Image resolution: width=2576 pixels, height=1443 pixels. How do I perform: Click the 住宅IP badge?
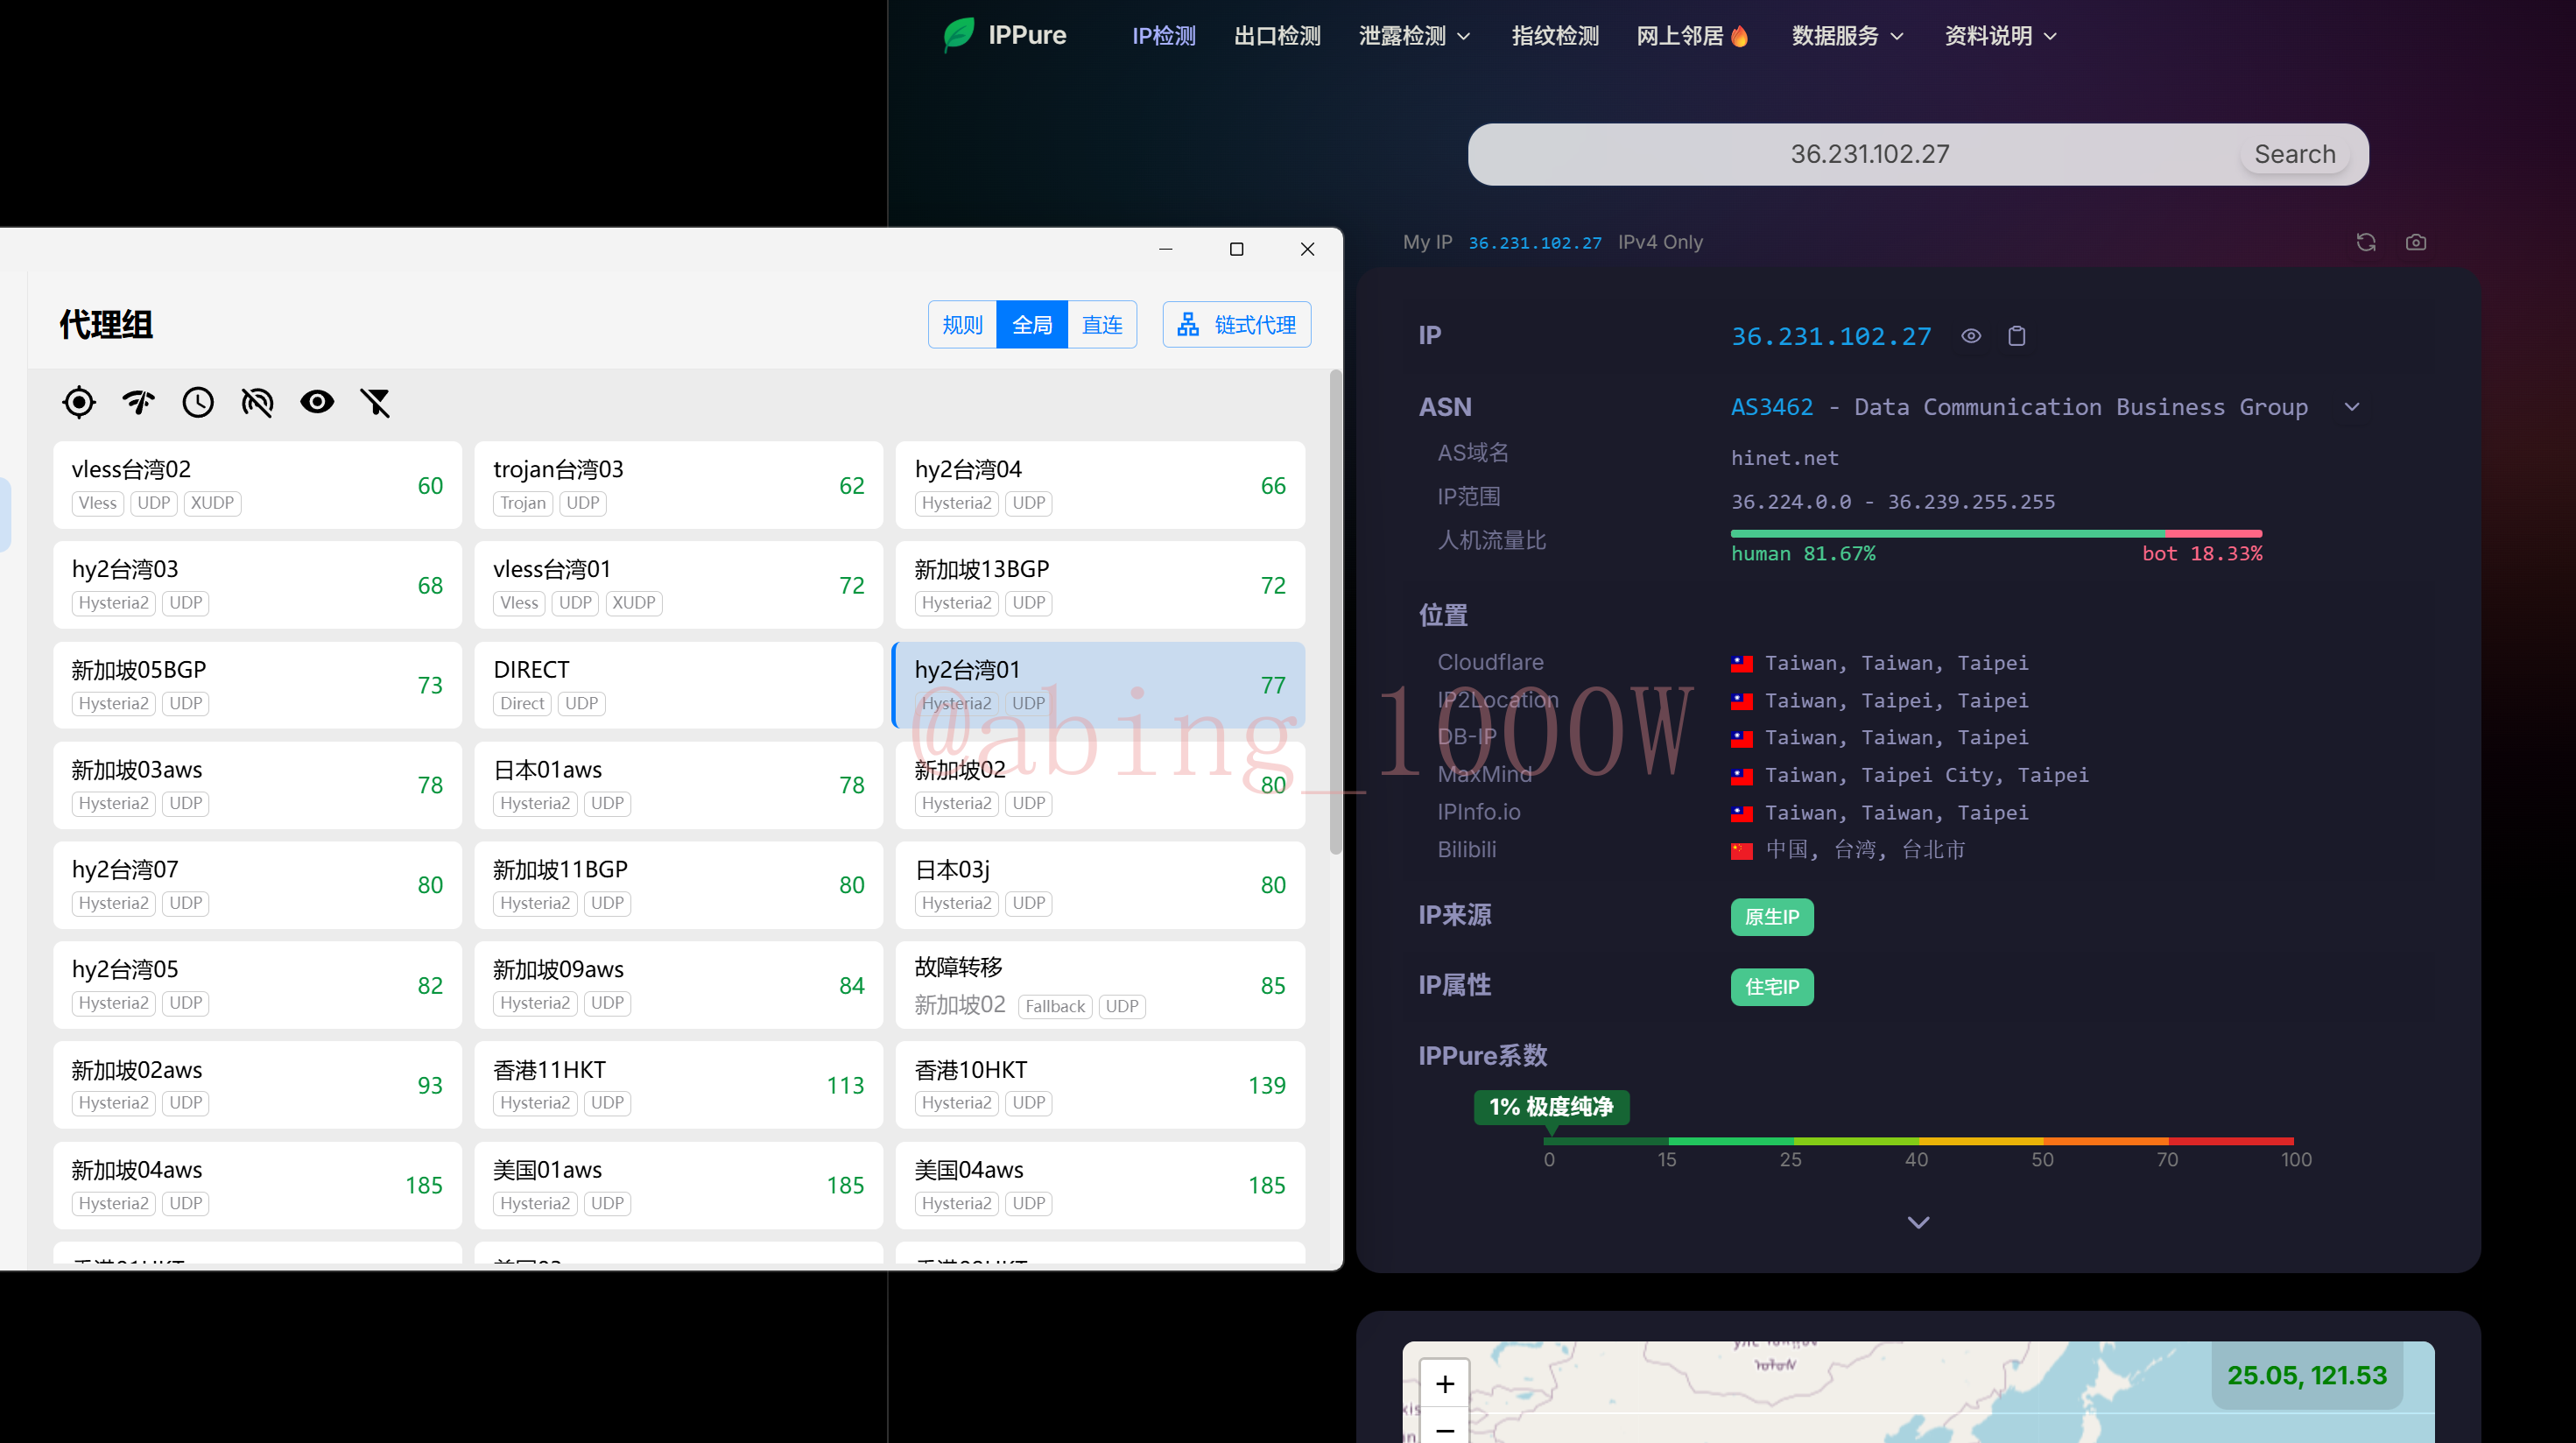click(x=1772, y=987)
